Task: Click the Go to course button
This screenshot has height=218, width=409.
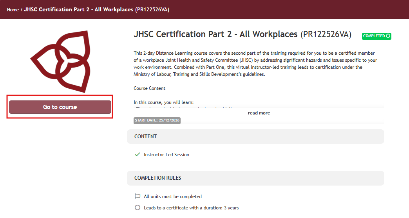Action: pos(60,107)
